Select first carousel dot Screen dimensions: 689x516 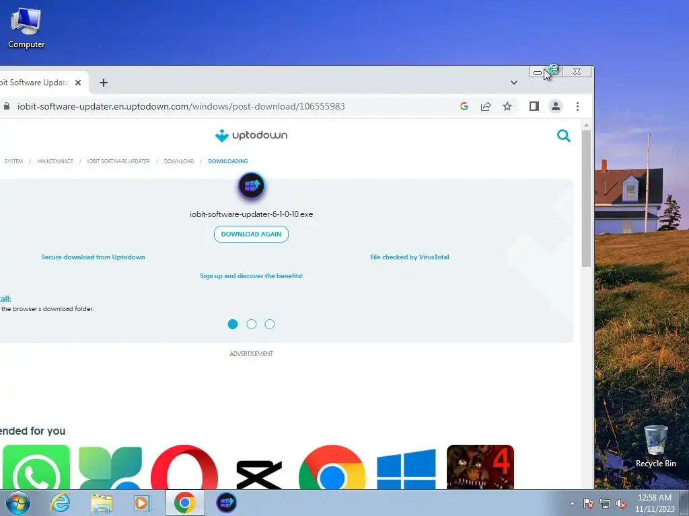click(x=232, y=325)
